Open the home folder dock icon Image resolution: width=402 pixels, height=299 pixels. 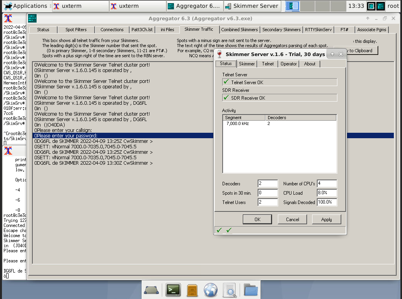coord(251,290)
